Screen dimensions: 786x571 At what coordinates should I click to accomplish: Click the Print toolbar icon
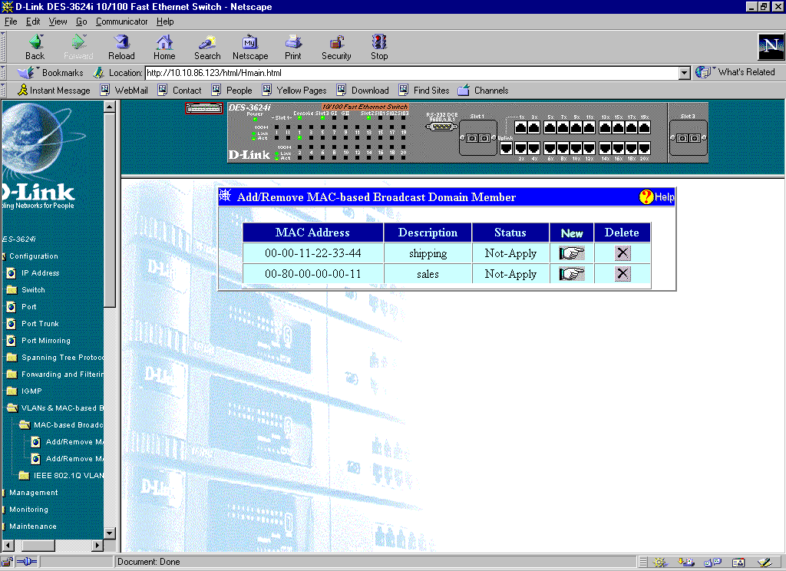pyautogui.click(x=293, y=46)
